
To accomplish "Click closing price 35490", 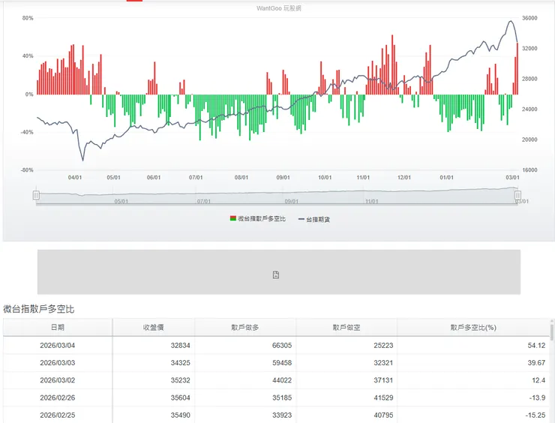I will [180, 415].
